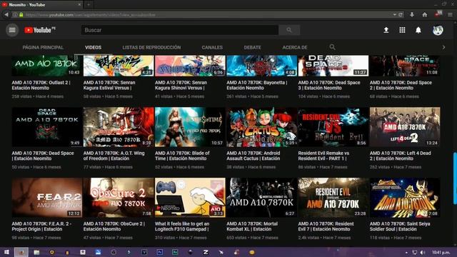The height and width of the screenshot is (257, 457).
Task: Show more channel tabs with right chevron
Action: tap(443, 47)
